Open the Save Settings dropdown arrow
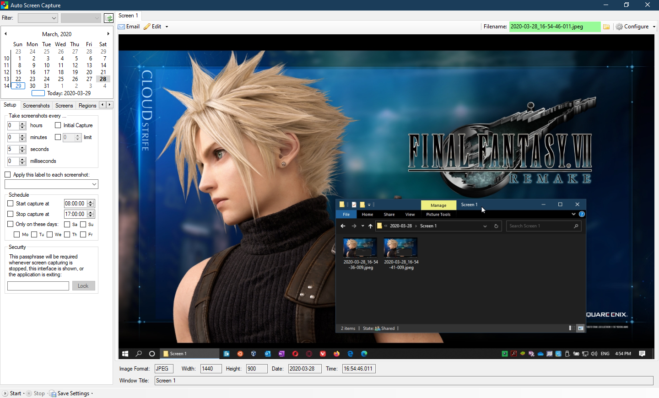 [92, 393]
